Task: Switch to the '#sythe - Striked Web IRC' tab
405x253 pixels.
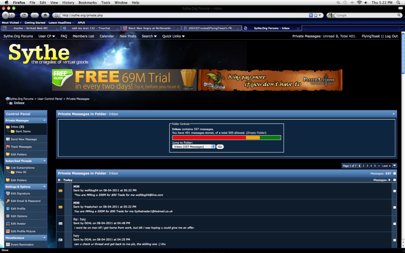Action: pos(31,28)
